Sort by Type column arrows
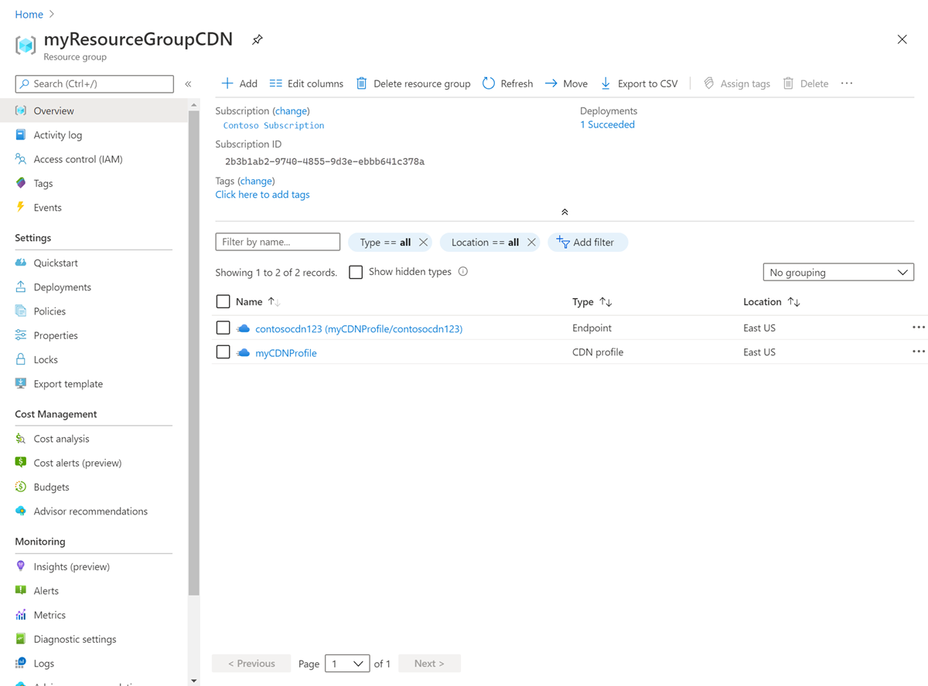This screenshot has width=928, height=686. pos(606,302)
